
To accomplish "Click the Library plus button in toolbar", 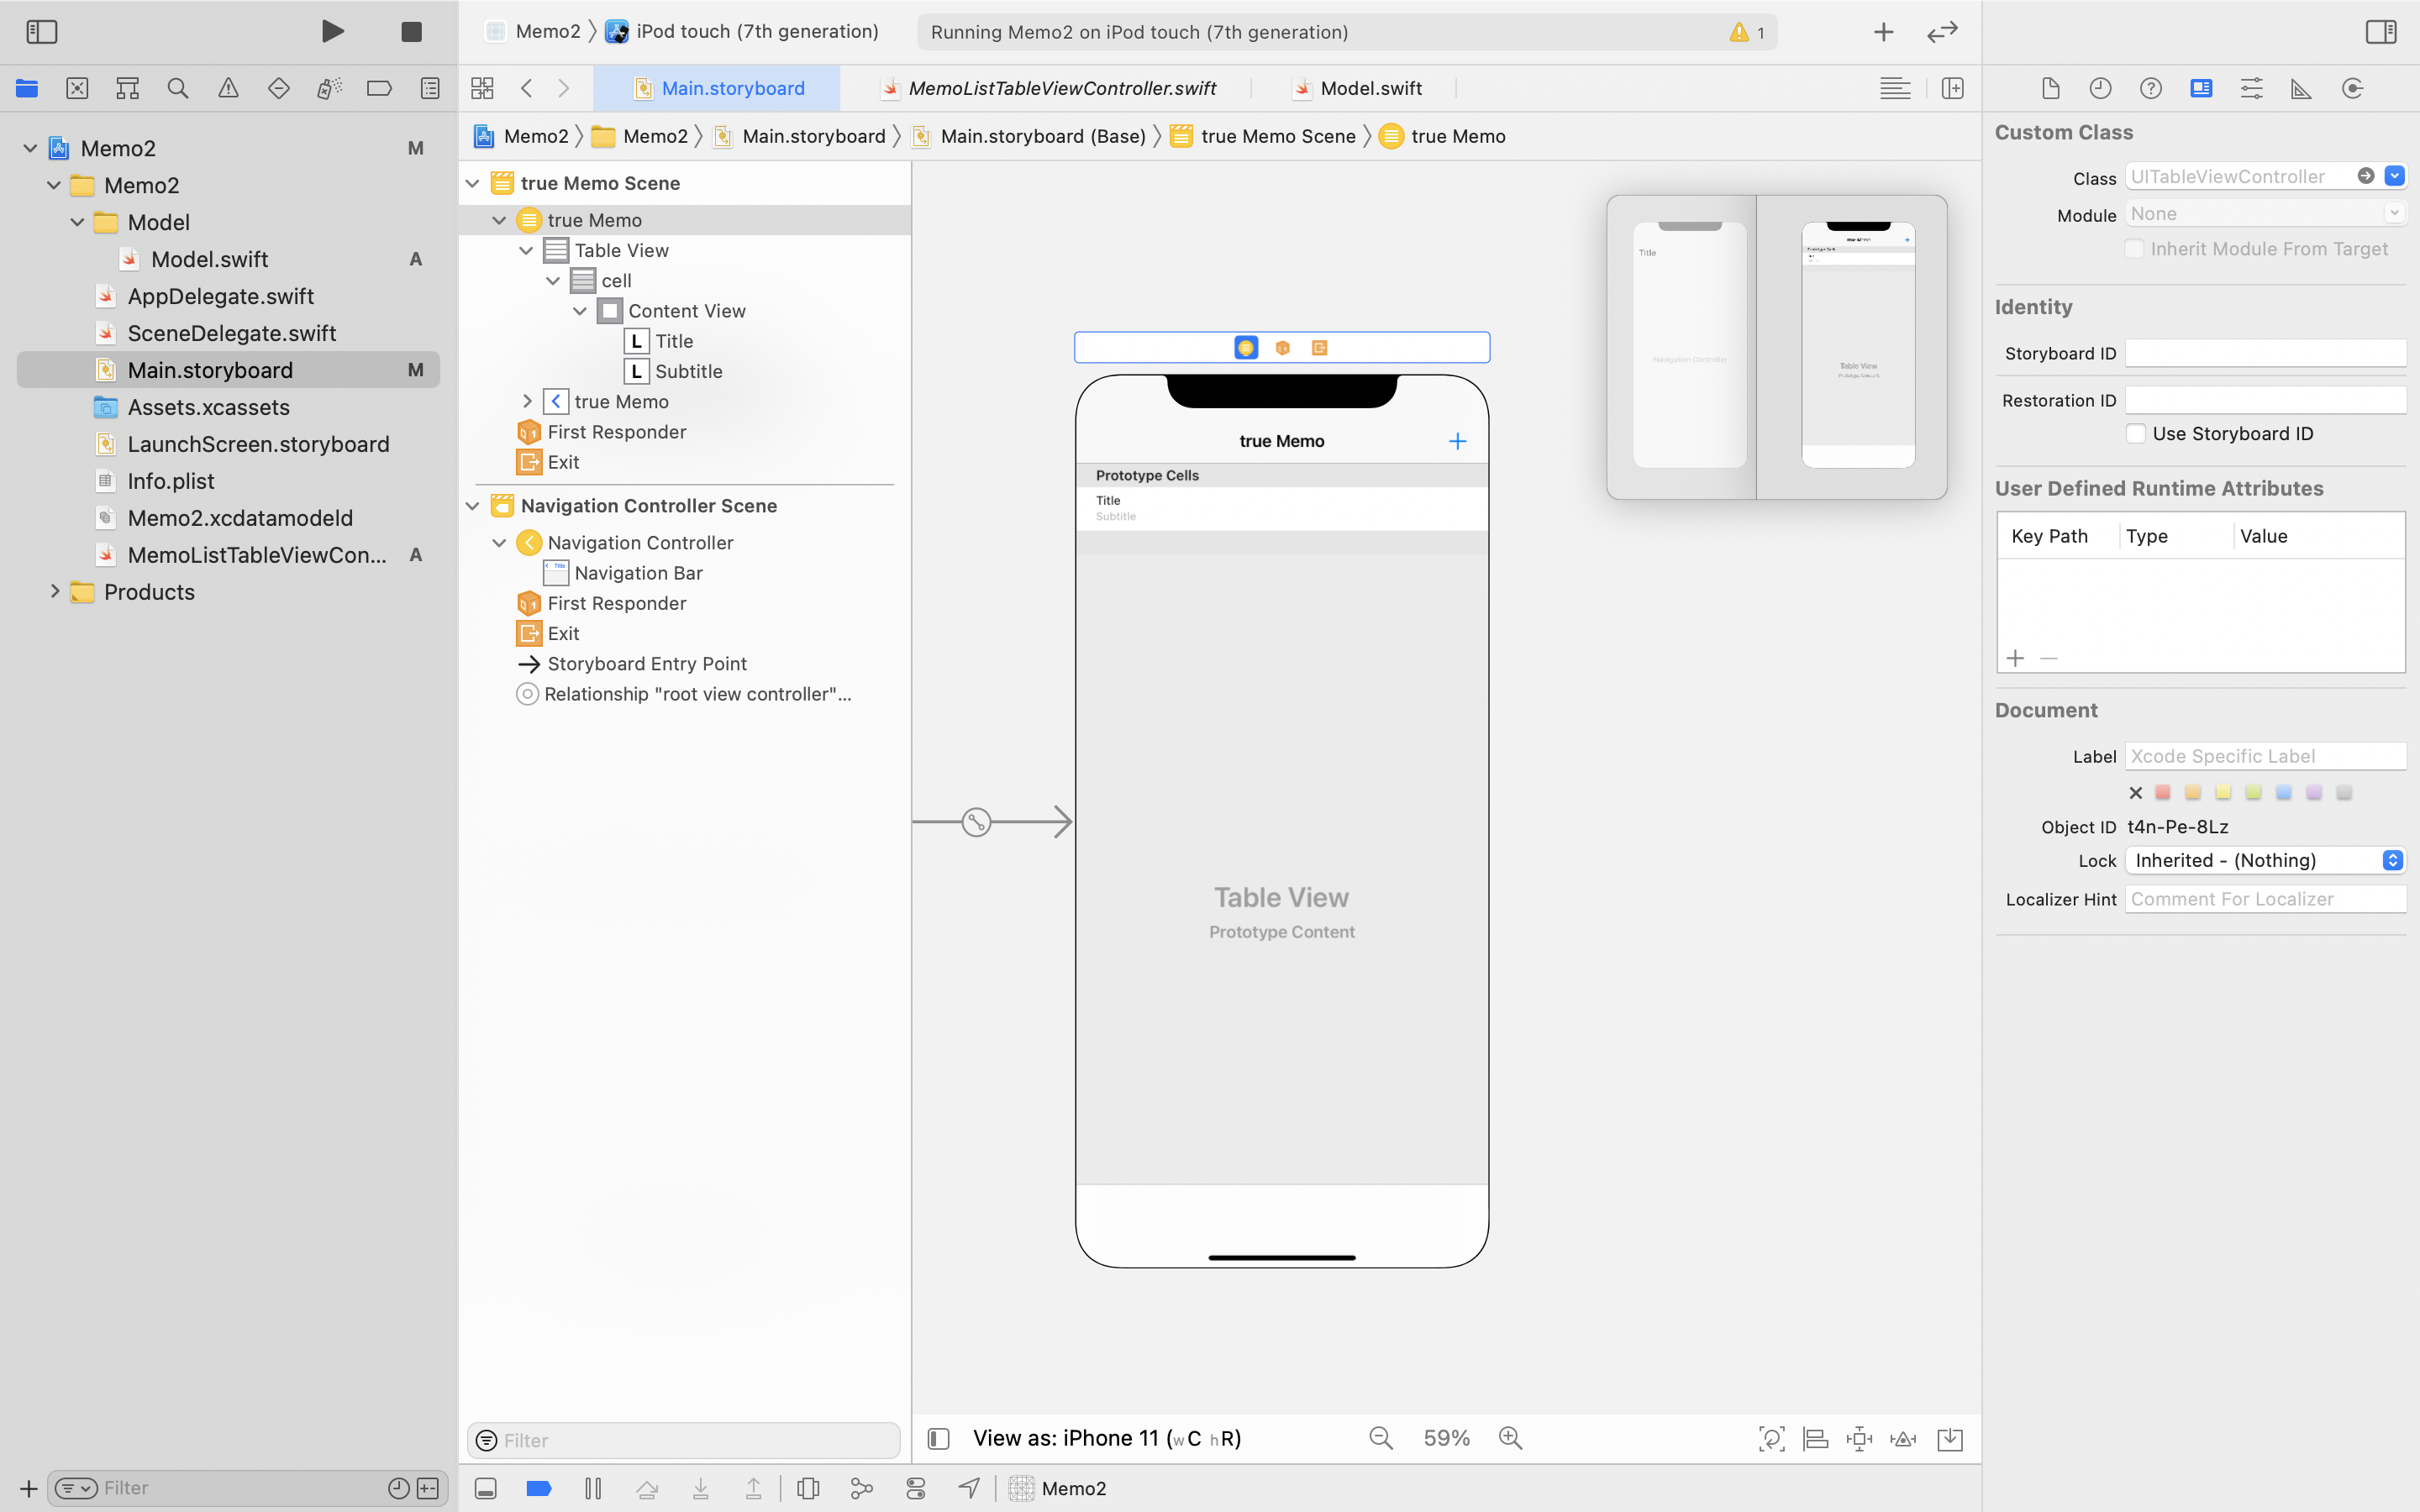I will [1883, 32].
